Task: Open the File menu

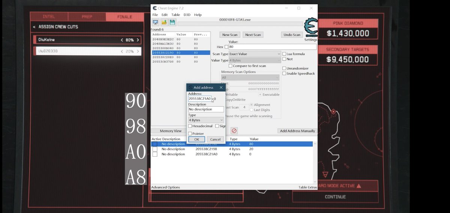Action: pyautogui.click(x=155, y=15)
